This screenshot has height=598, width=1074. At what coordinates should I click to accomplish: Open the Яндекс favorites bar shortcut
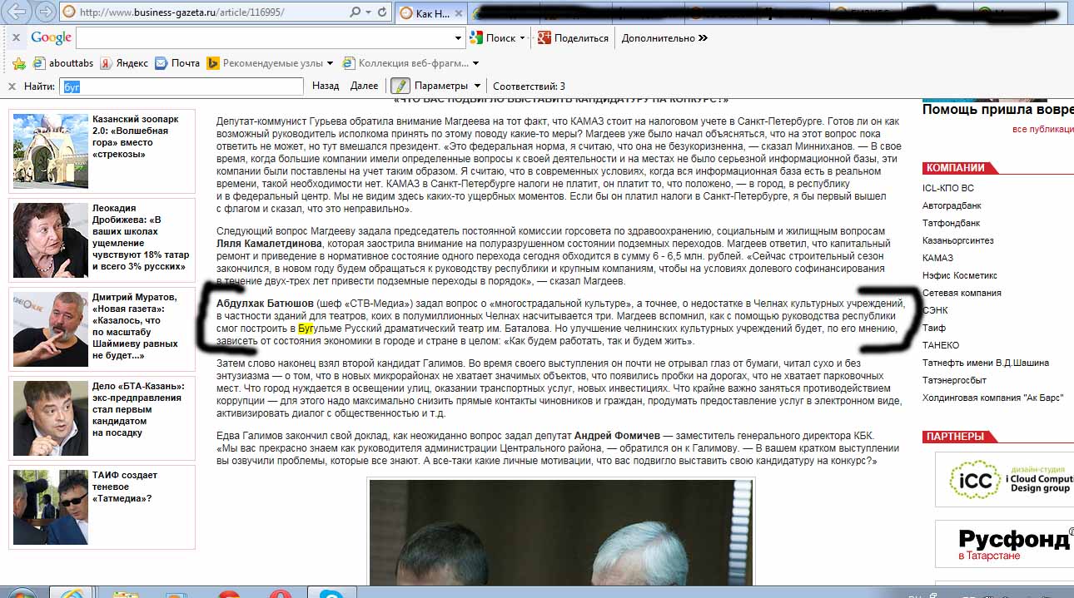coord(124,63)
